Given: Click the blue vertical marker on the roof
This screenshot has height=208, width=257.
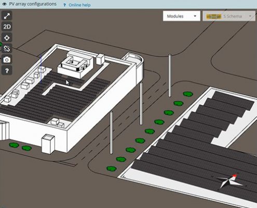Looking at the screenshot, I should coord(41,69).
